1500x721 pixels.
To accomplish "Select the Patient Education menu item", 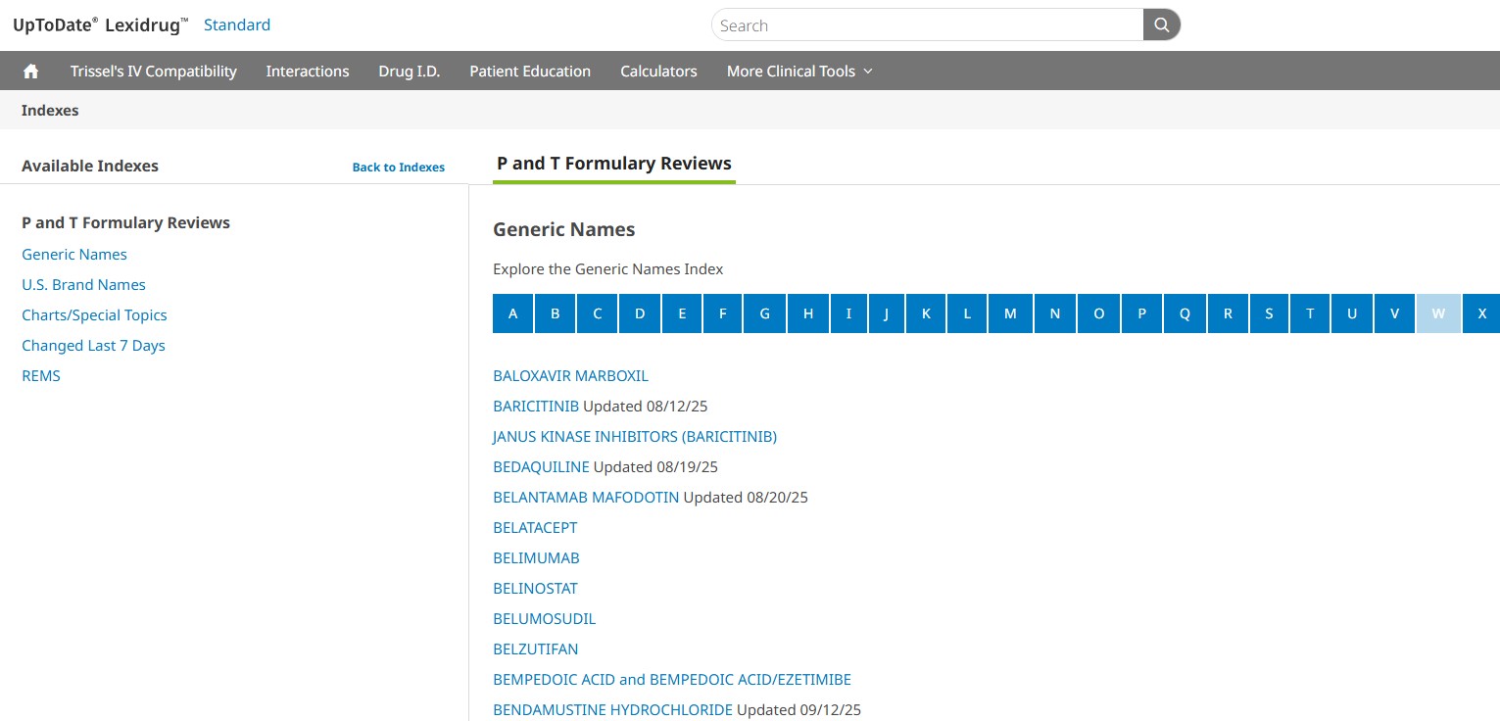I will coord(530,72).
